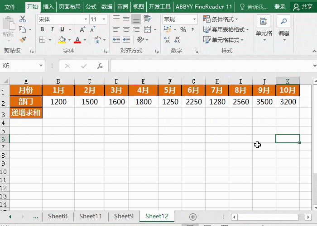Screen dimensions: 317x226
Task: Apply percent style to cell
Action: 183,30
